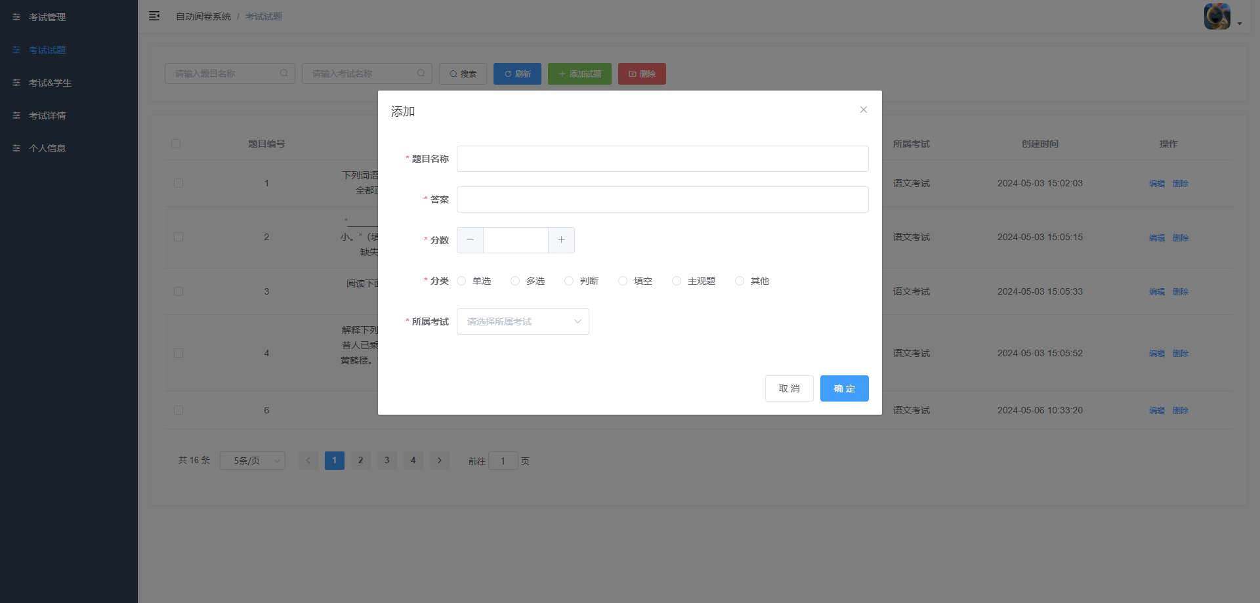The width and height of the screenshot is (1260, 603).
Task: Click the red 删除 batch delete button
Action: click(x=641, y=73)
